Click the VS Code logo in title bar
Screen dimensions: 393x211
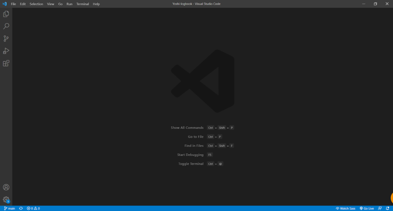click(x=5, y=4)
